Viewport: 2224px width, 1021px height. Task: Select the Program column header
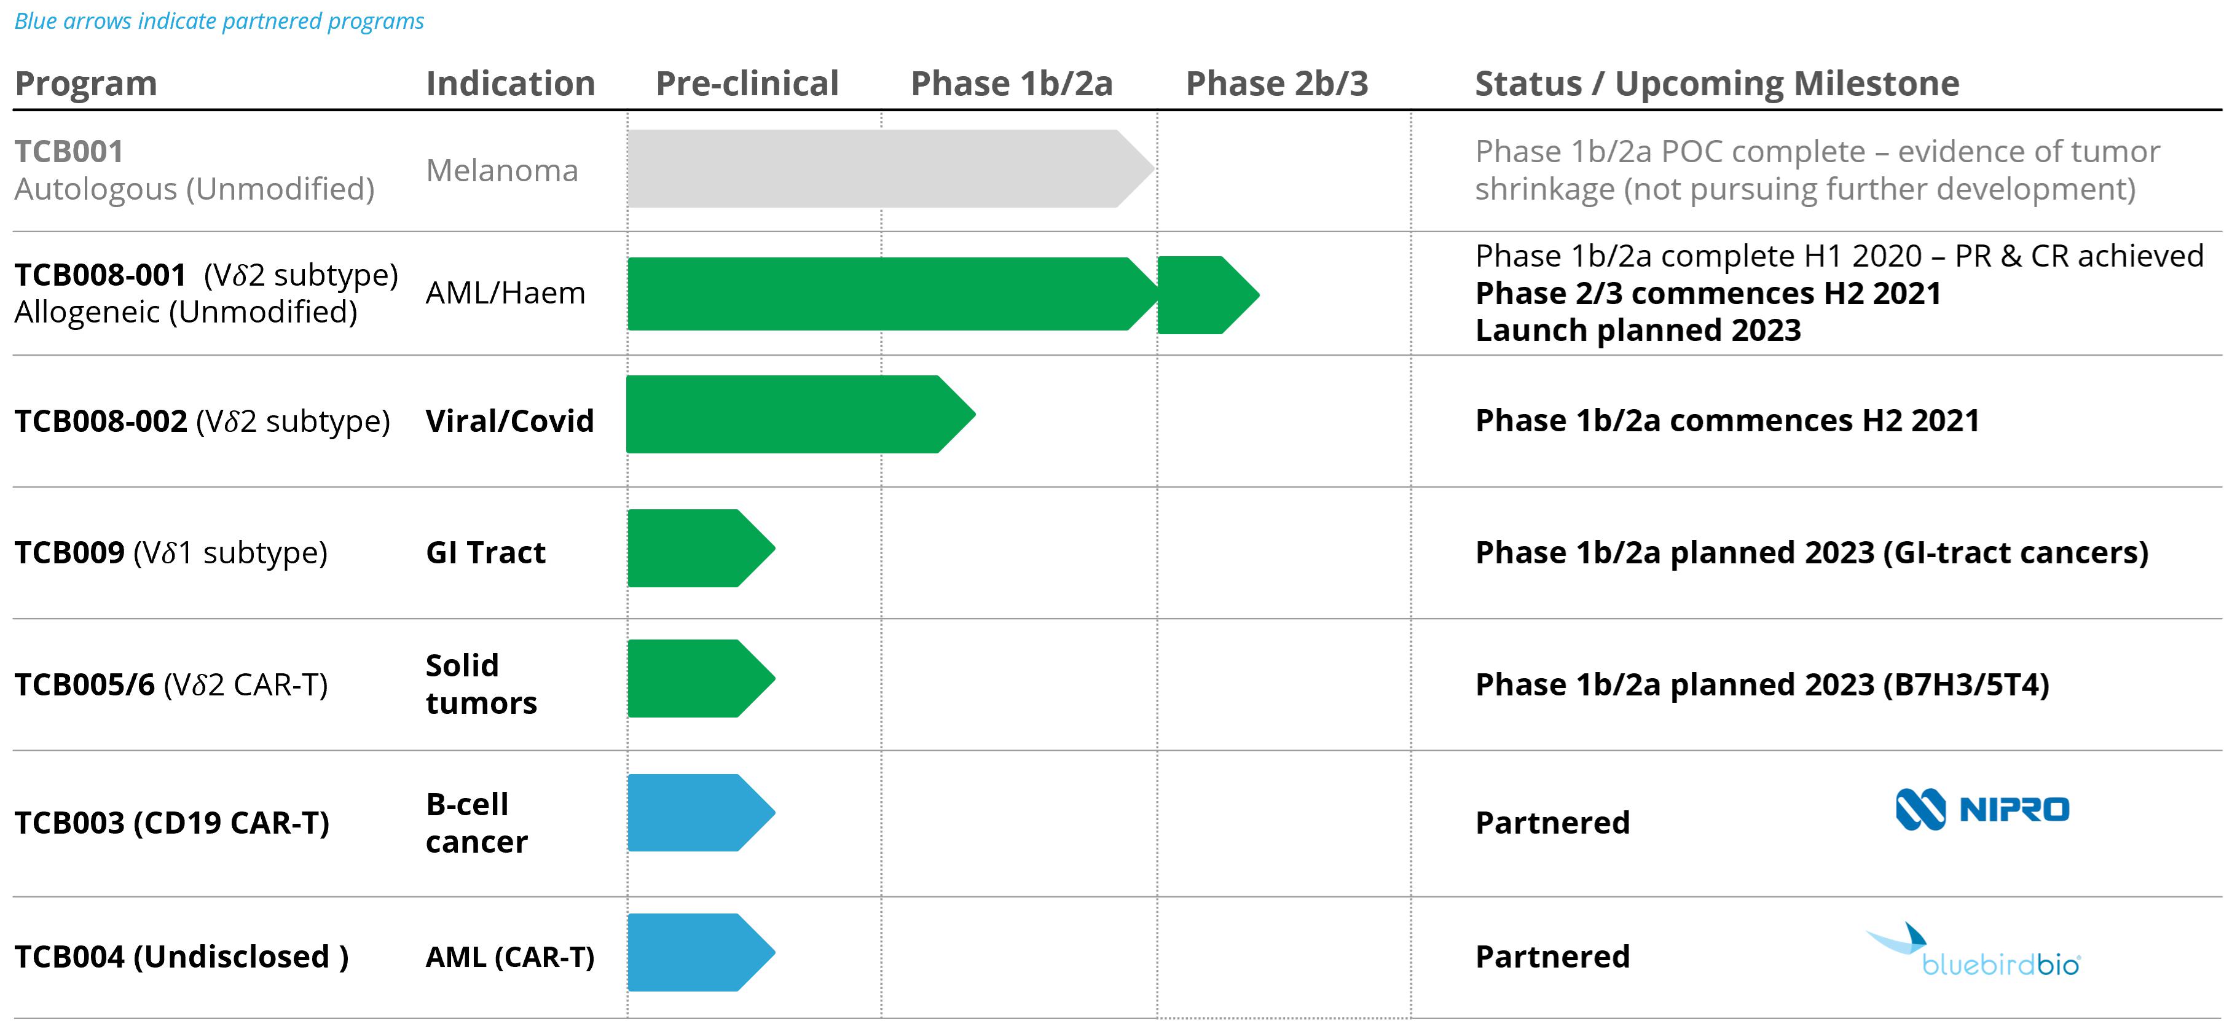(86, 84)
